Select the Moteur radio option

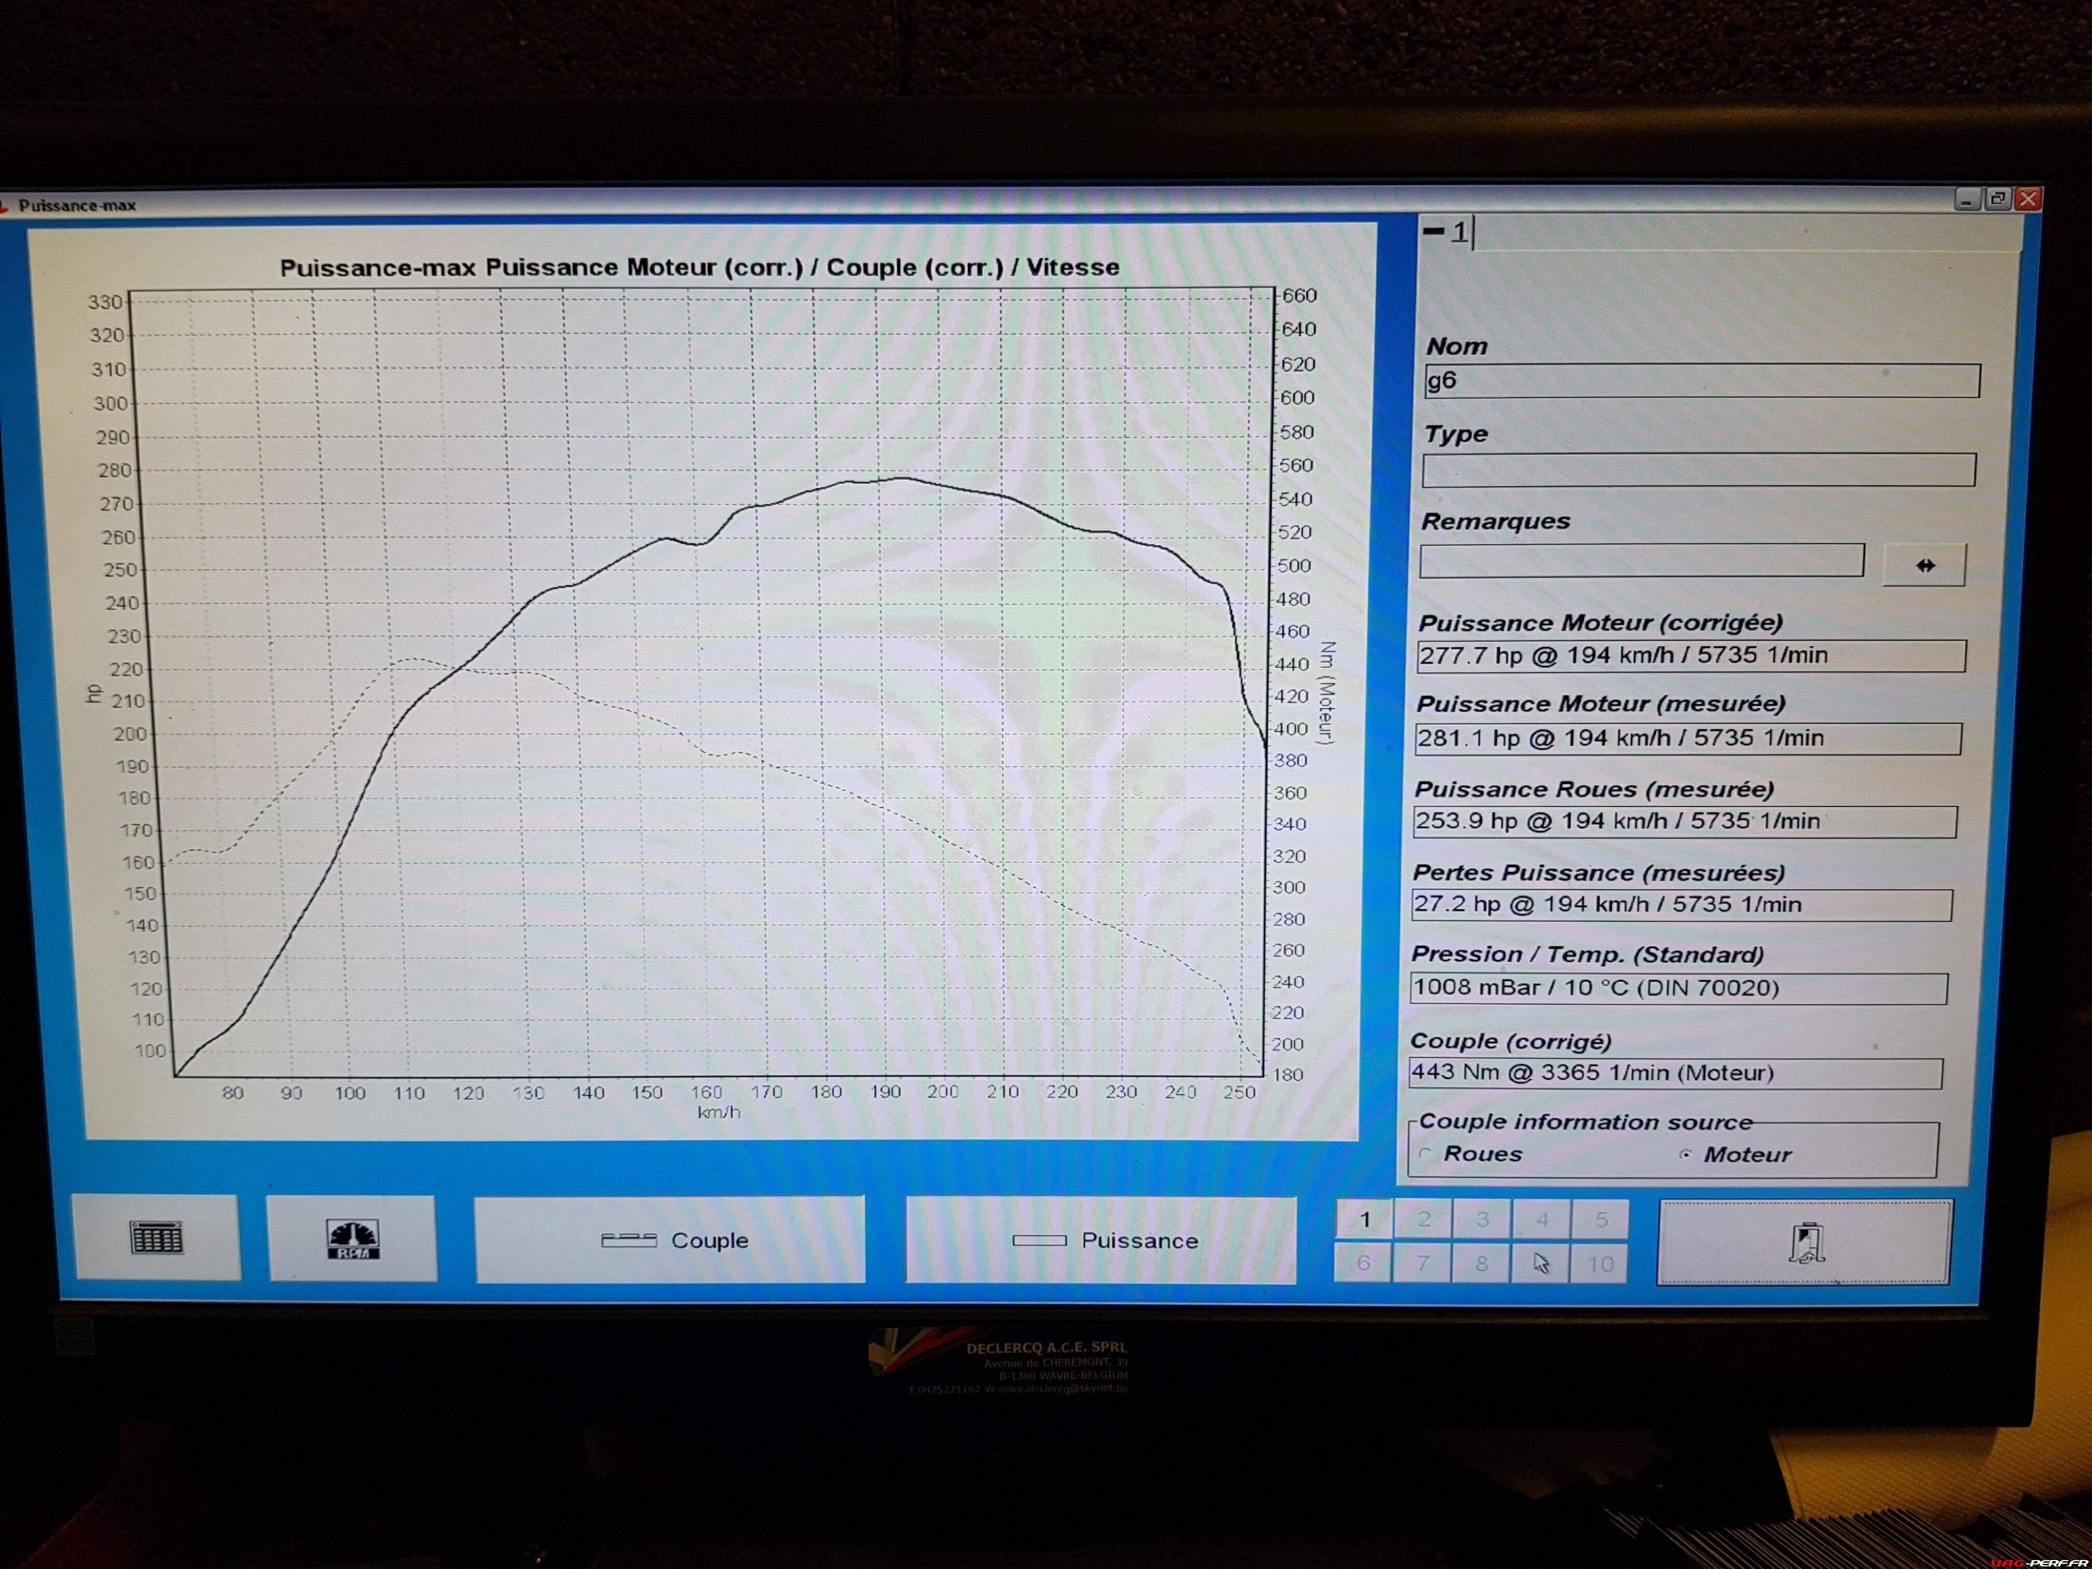(x=1685, y=1154)
